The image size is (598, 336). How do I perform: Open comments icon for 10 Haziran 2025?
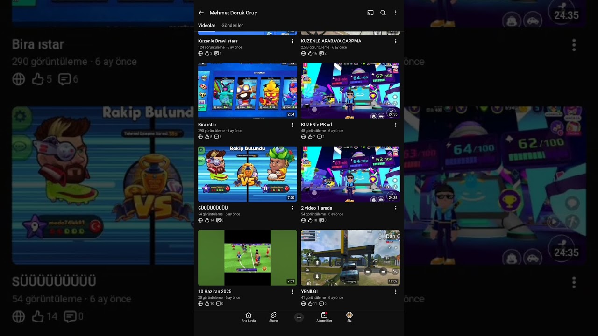pyautogui.click(x=219, y=304)
